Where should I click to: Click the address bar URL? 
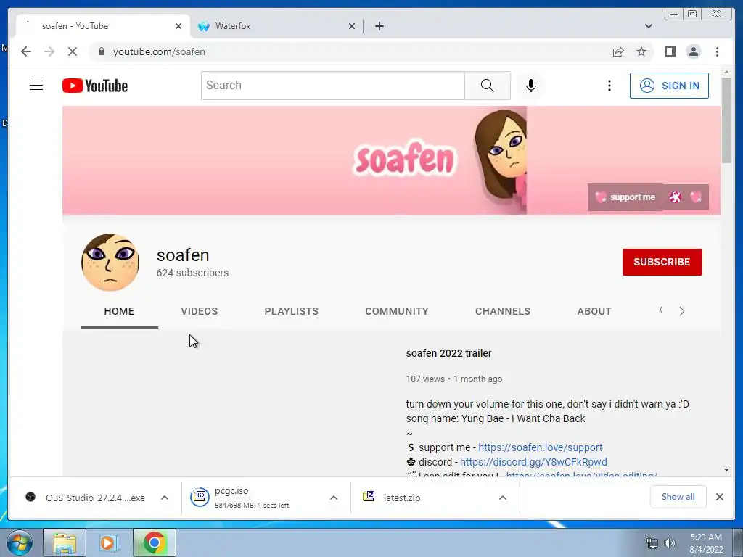point(159,51)
